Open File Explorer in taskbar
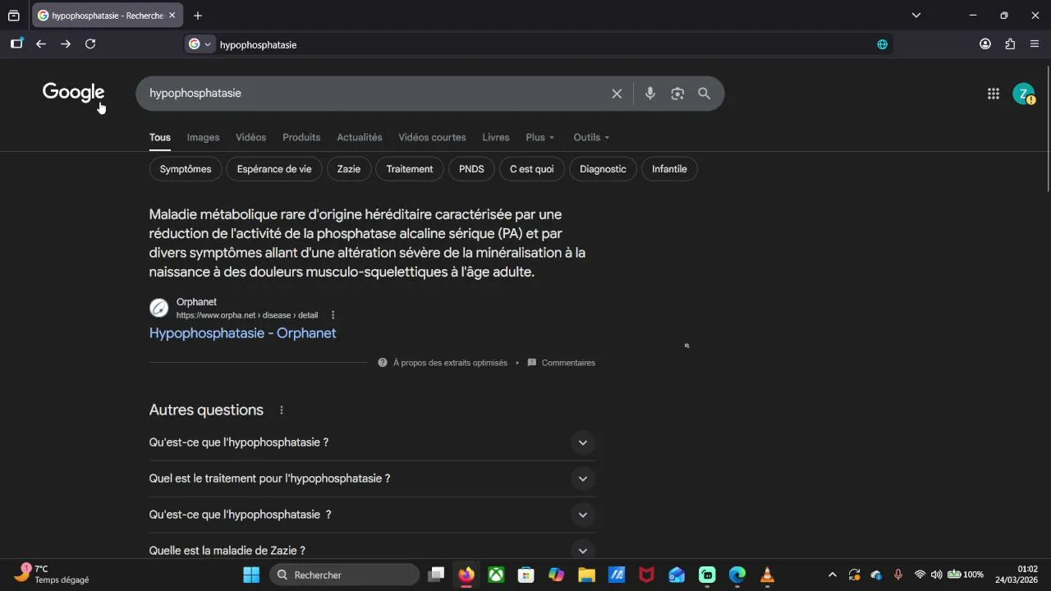Screen dimensions: 1051x591 click(x=586, y=575)
